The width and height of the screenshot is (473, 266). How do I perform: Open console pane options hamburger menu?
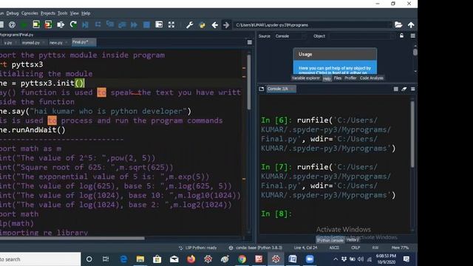click(x=412, y=89)
